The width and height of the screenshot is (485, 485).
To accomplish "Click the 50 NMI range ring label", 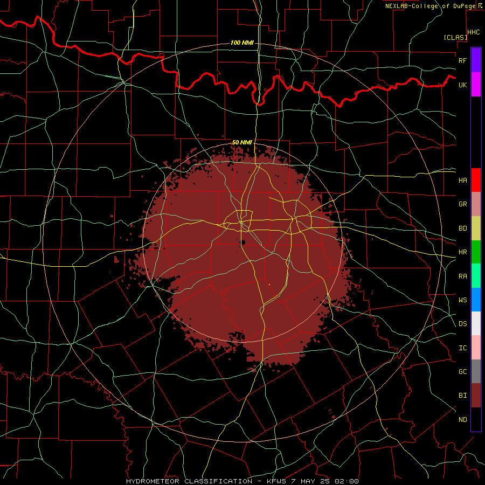I will [242, 142].
